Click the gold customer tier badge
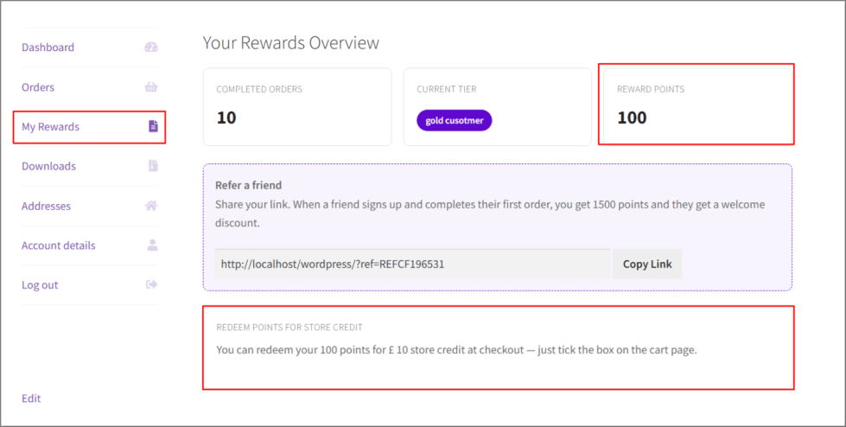Screen dimensions: 846x427 coord(455,120)
